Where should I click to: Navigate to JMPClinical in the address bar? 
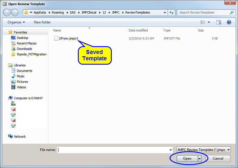click(x=89, y=12)
